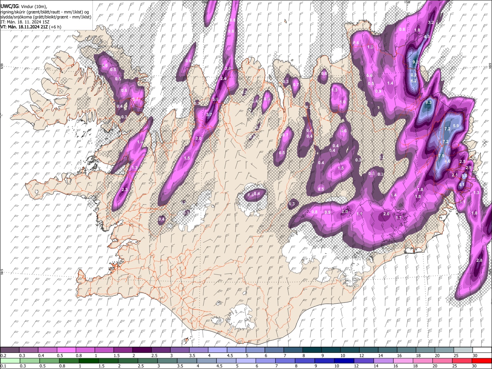
Task: Click the '9.2' precipitation value on the map
Action: [415, 62]
